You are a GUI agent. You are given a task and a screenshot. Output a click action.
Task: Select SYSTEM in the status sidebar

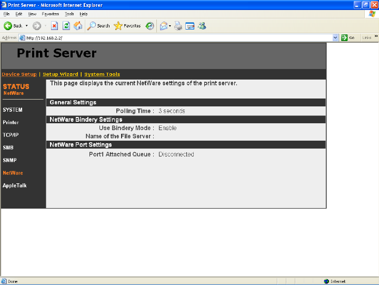(13, 110)
